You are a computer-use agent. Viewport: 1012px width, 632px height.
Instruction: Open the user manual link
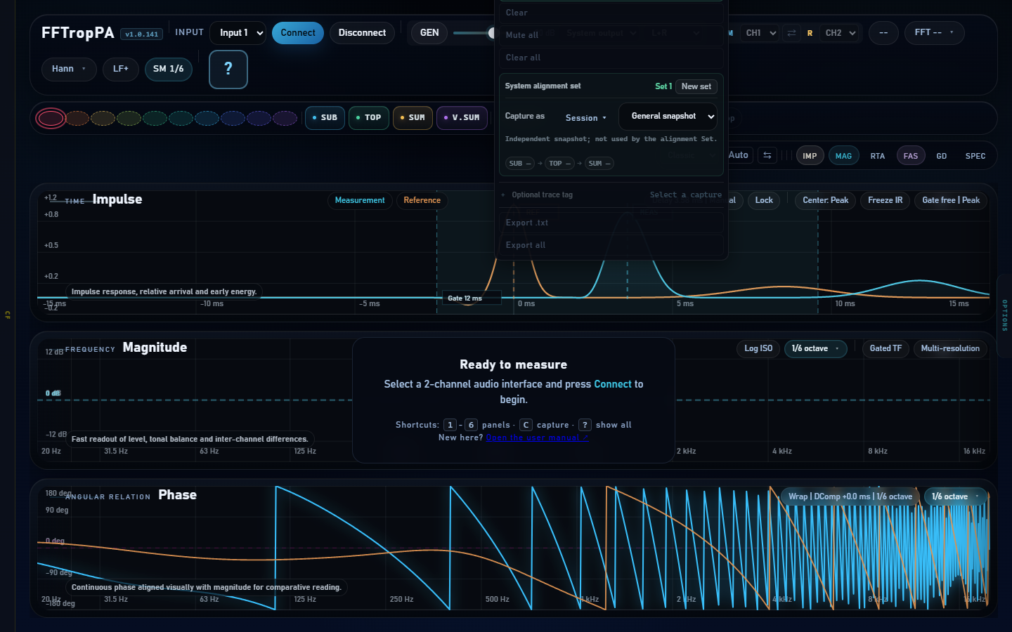(x=537, y=437)
